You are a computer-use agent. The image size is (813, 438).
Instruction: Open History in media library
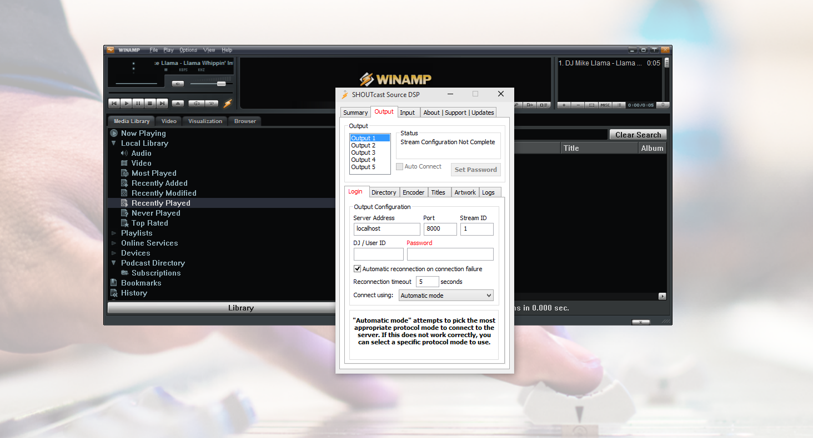pyautogui.click(x=134, y=293)
